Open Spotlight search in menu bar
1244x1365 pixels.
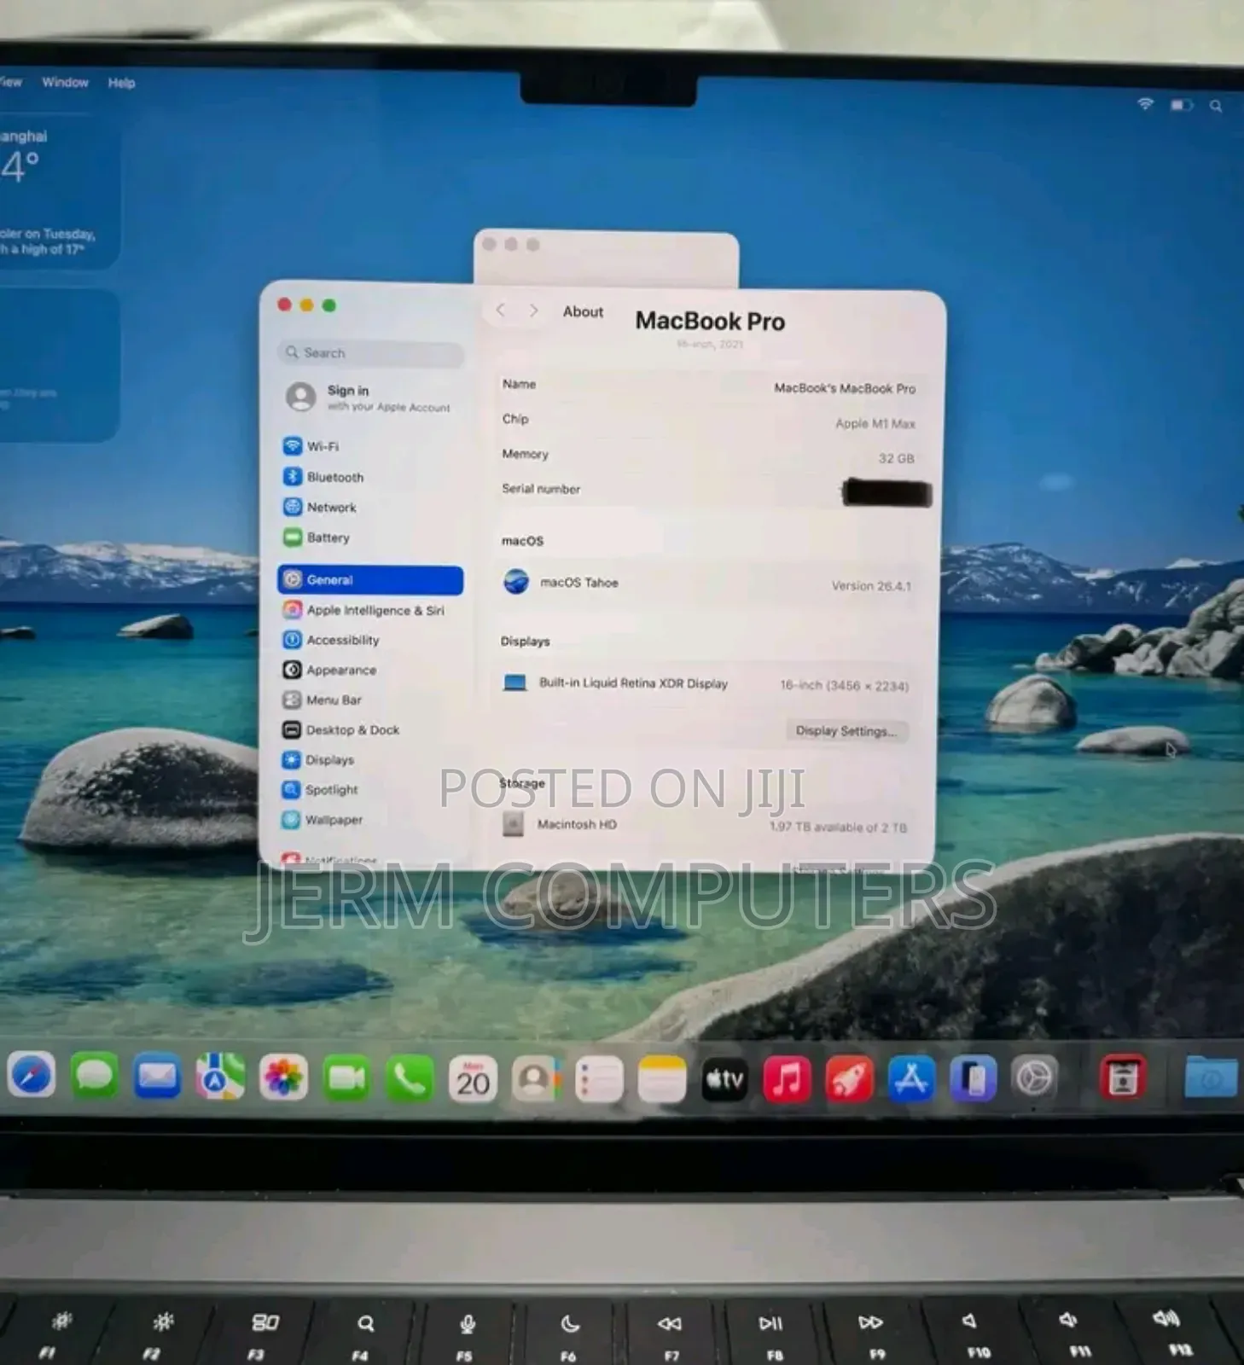click(1216, 106)
